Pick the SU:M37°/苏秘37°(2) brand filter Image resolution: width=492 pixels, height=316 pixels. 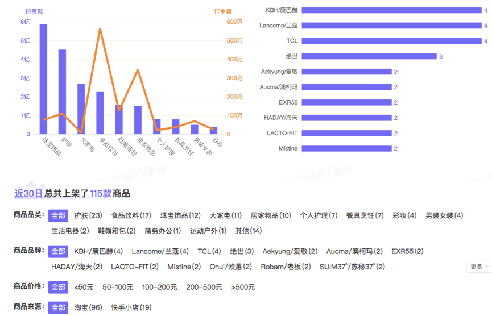(352, 267)
